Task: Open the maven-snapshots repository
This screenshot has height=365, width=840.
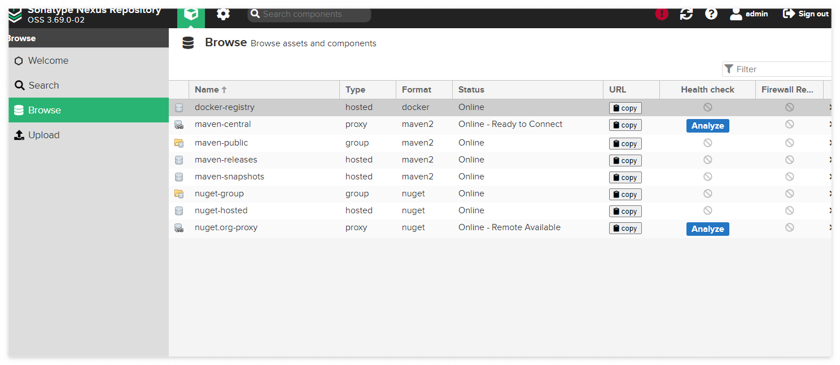Action: pyautogui.click(x=230, y=177)
